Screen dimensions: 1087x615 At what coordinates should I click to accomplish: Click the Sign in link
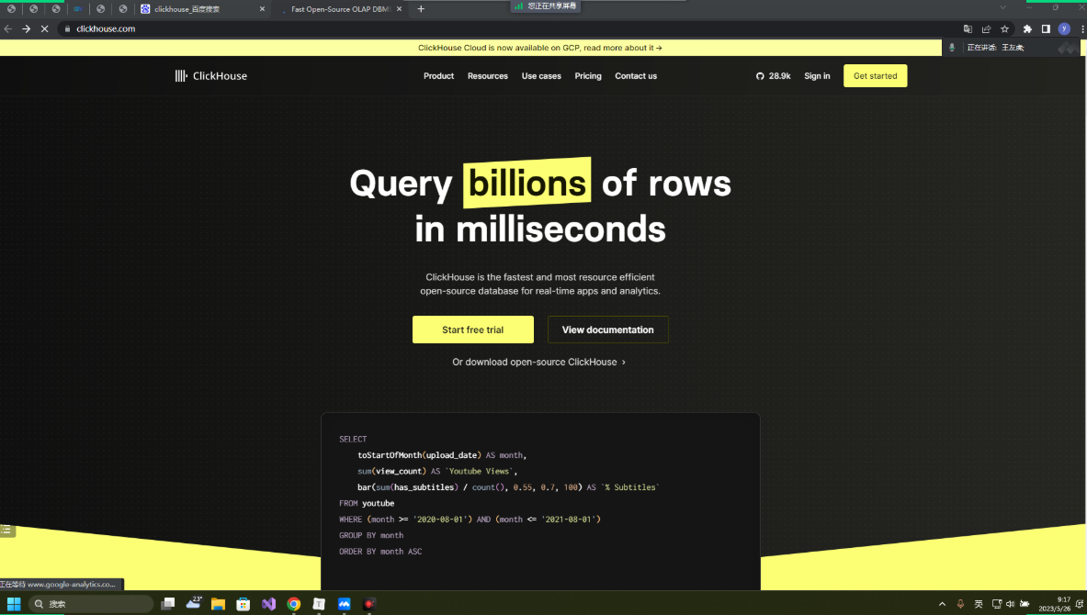pyautogui.click(x=817, y=76)
